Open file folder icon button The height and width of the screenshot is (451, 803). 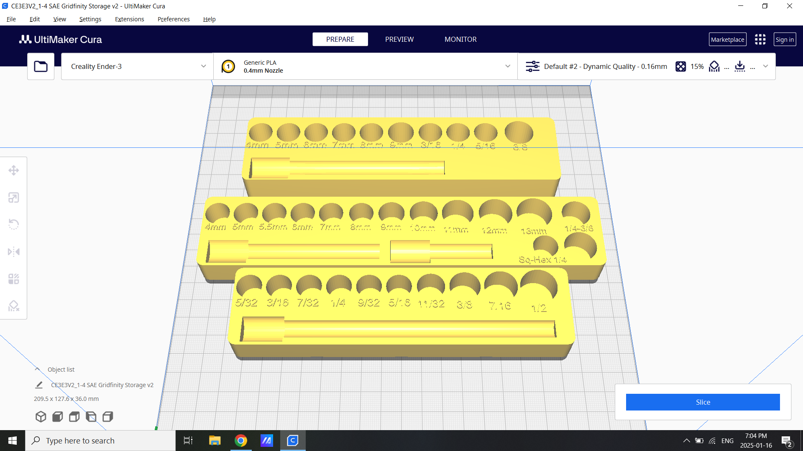pos(41,66)
